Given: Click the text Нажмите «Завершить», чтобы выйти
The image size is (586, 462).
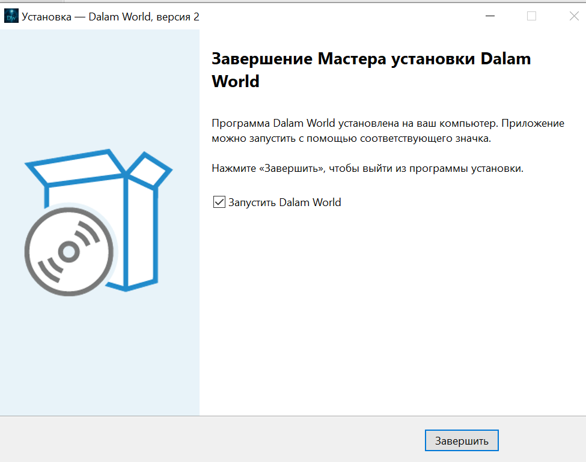Looking at the screenshot, I should (367, 168).
